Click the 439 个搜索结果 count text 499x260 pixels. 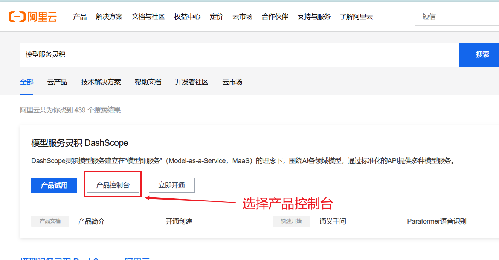(x=98, y=110)
